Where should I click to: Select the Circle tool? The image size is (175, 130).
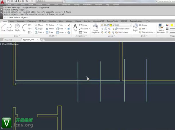(17, 27)
